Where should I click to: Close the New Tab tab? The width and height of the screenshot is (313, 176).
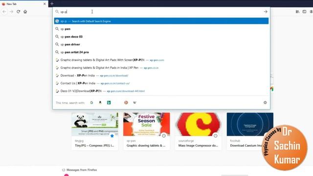[x=45, y=4]
